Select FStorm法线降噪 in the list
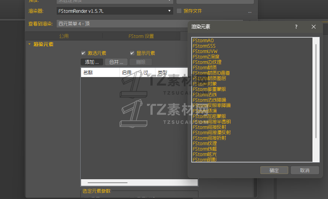Viewport: 328px width, 199px height. coord(209,100)
